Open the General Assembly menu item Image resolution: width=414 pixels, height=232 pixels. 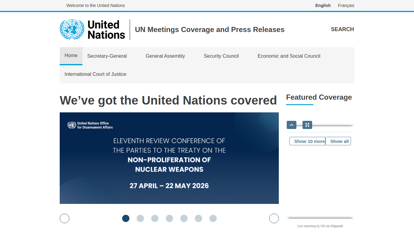coord(165,56)
